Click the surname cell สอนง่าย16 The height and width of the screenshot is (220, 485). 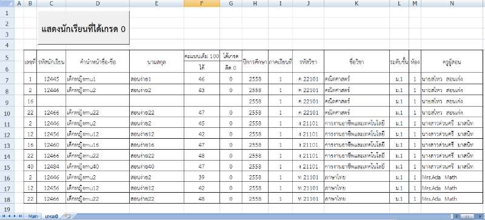(x=156, y=144)
